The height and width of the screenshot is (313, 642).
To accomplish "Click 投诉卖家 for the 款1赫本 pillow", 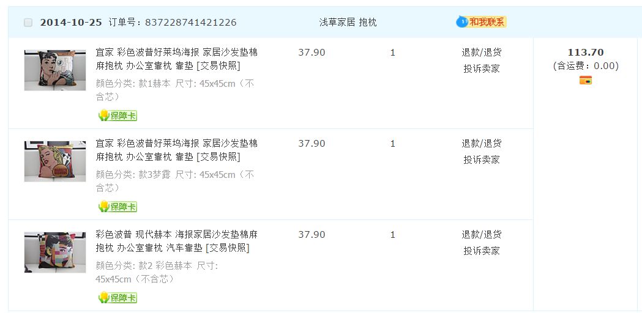I will pyautogui.click(x=481, y=68).
